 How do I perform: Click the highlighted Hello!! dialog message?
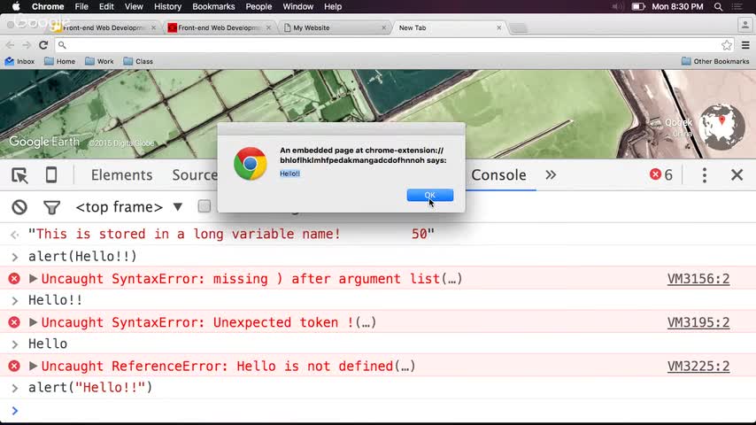pyautogui.click(x=289, y=174)
